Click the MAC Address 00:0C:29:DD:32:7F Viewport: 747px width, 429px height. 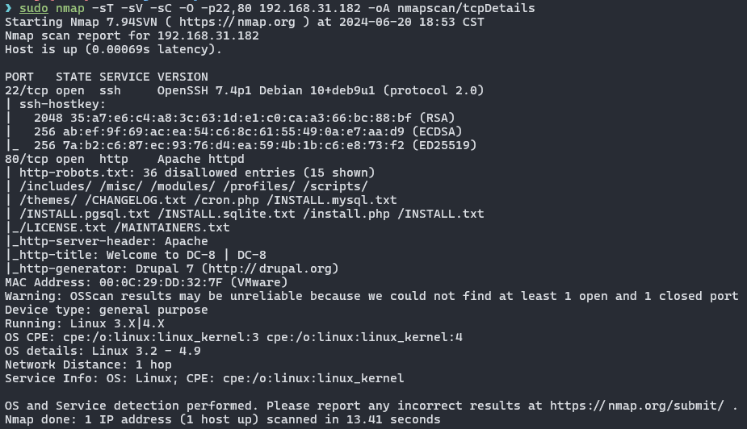point(146,282)
